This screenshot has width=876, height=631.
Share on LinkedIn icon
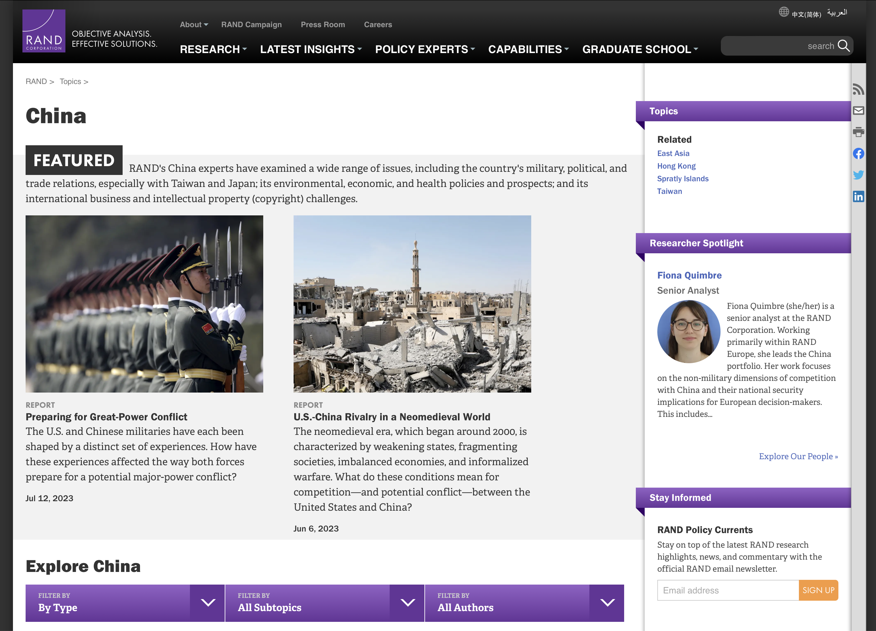858,196
